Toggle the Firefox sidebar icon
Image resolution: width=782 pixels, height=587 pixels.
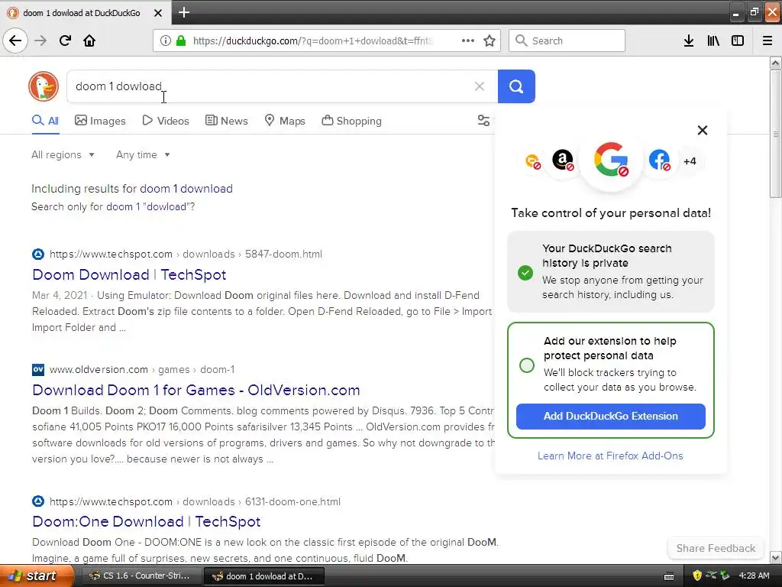click(x=738, y=41)
